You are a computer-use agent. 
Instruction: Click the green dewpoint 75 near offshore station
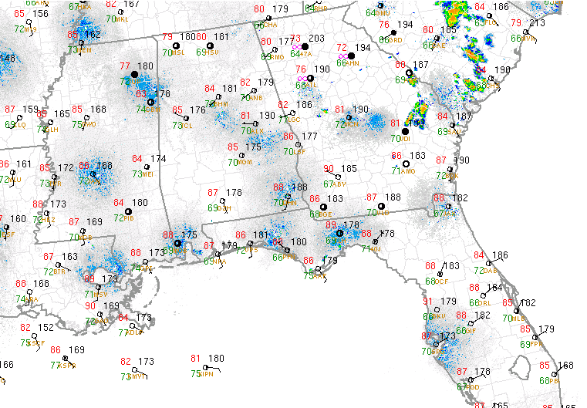pyautogui.click(x=196, y=373)
